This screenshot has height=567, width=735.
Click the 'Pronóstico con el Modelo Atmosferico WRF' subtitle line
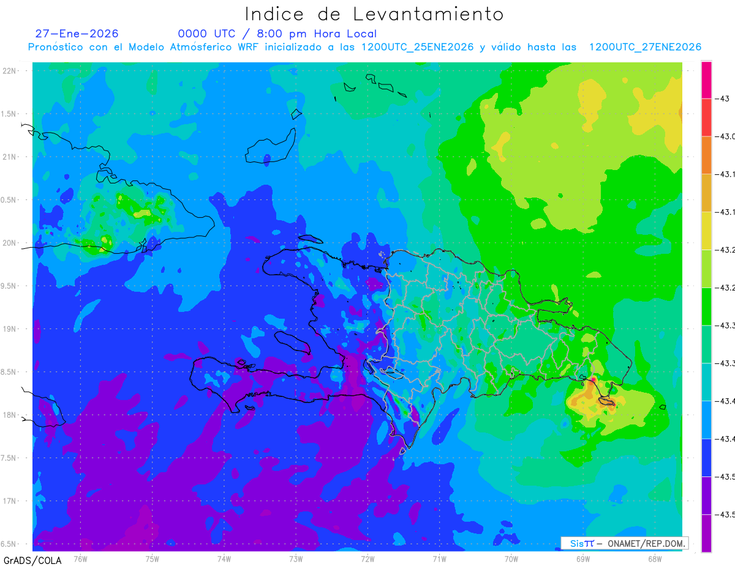364,47
